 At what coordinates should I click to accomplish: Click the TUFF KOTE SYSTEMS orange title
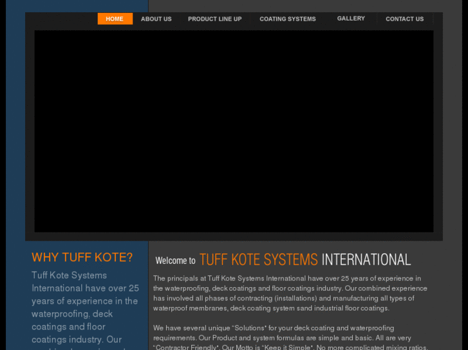pos(259,259)
